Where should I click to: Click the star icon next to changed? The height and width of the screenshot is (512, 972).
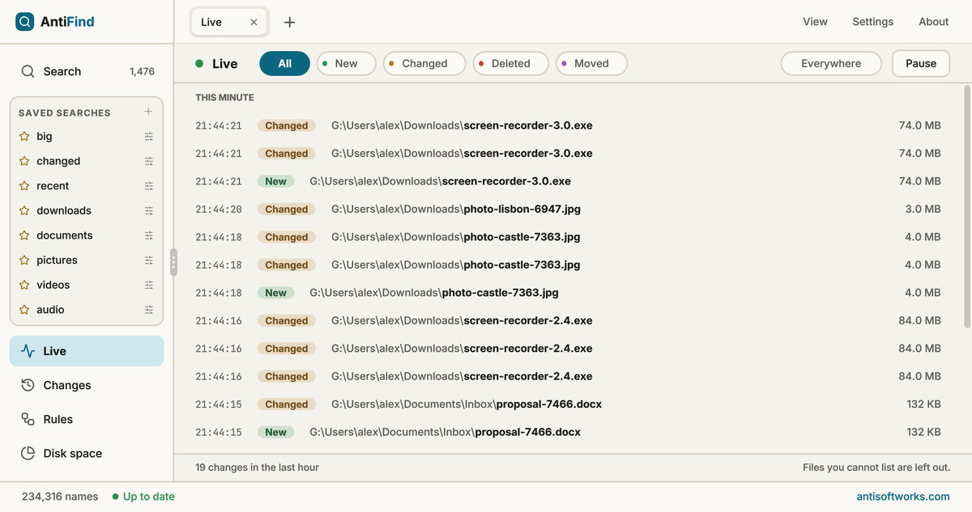(24, 161)
